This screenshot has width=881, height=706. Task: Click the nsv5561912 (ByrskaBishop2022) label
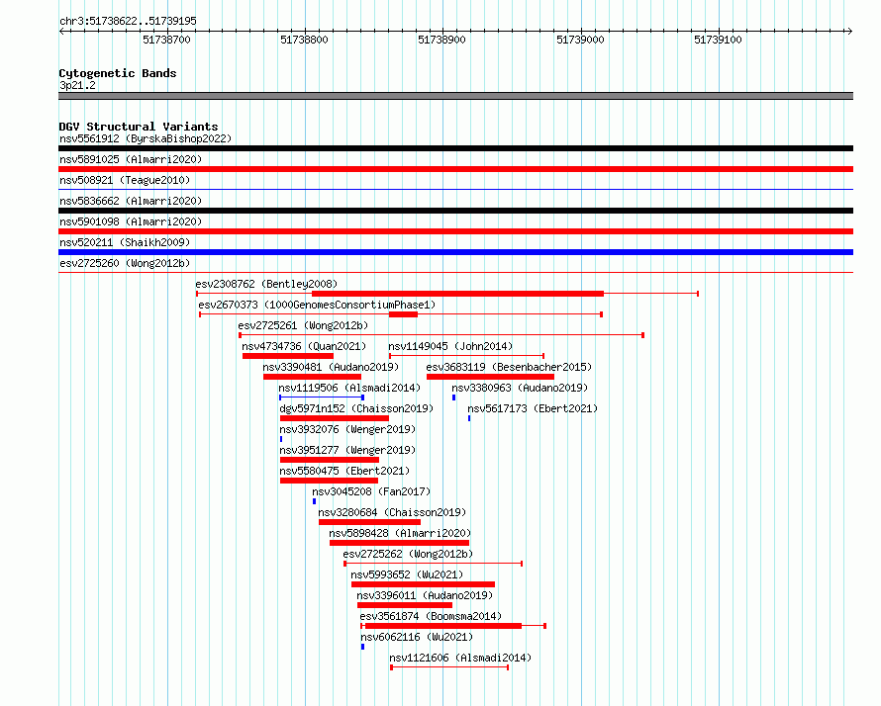(x=146, y=138)
